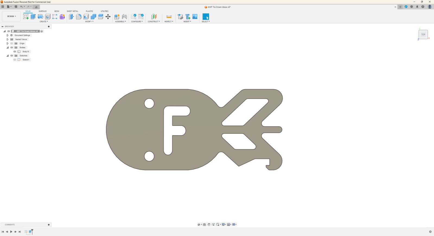This screenshot has height=236, width=434.
Task: Choose the Insert Derive icon
Action: [x=180, y=17]
